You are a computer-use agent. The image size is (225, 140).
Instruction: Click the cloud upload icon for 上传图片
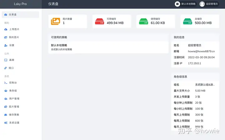[6, 29]
